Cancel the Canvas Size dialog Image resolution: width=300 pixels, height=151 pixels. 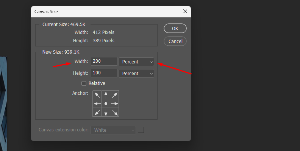click(175, 41)
